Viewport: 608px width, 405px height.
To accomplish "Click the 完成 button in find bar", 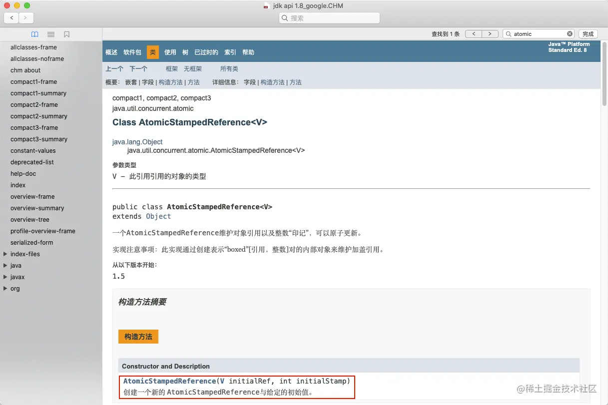I will tap(588, 34).
